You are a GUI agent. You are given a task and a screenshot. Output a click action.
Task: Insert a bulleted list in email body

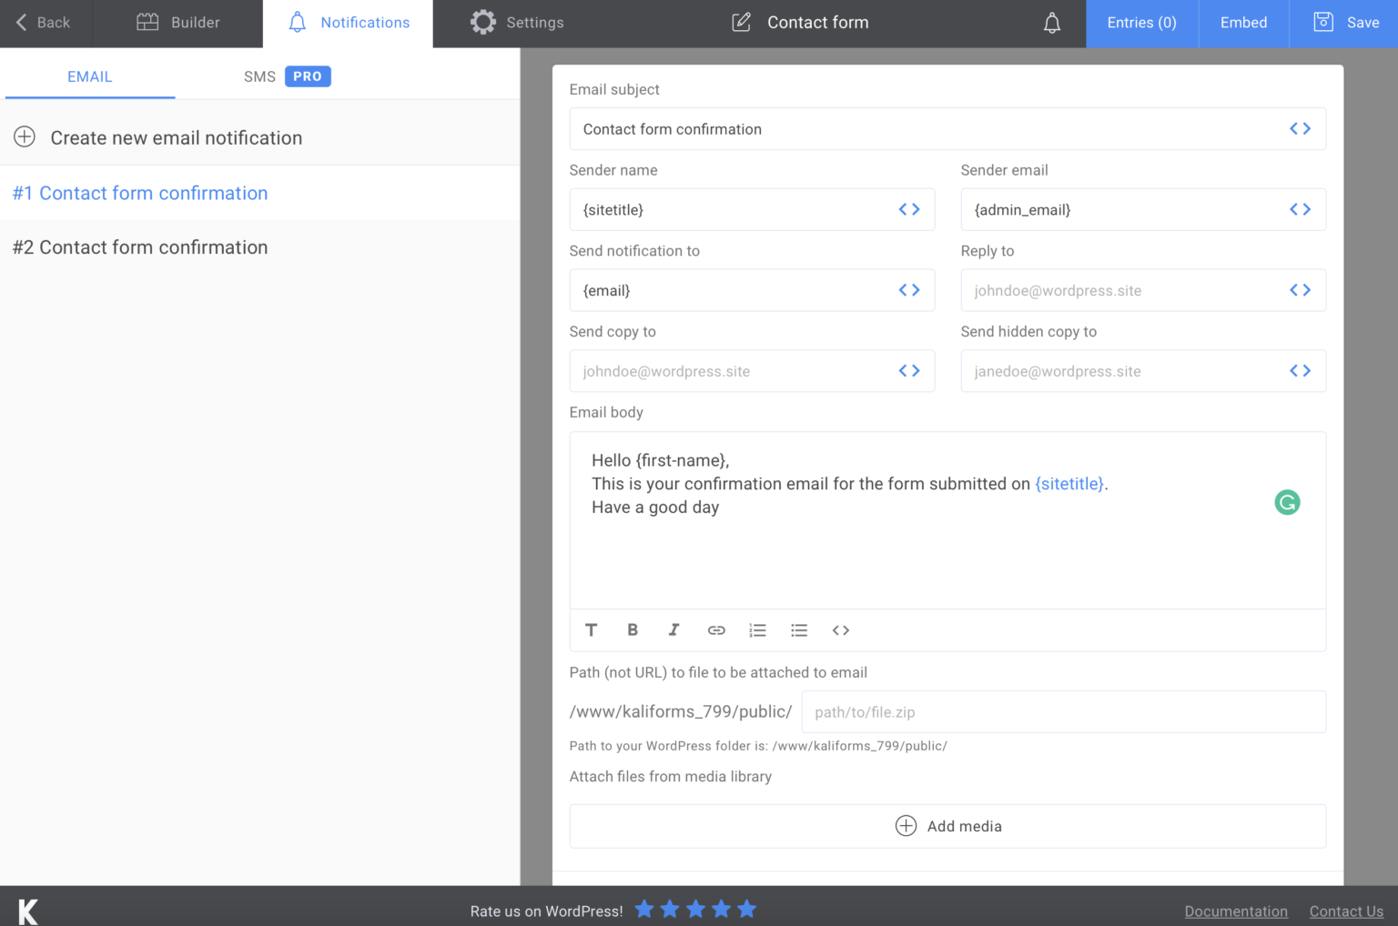pyautogui.click(x=799, y=629)
